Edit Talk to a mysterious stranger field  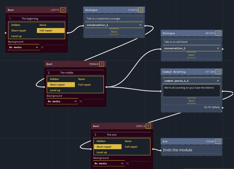pos(114,18)
